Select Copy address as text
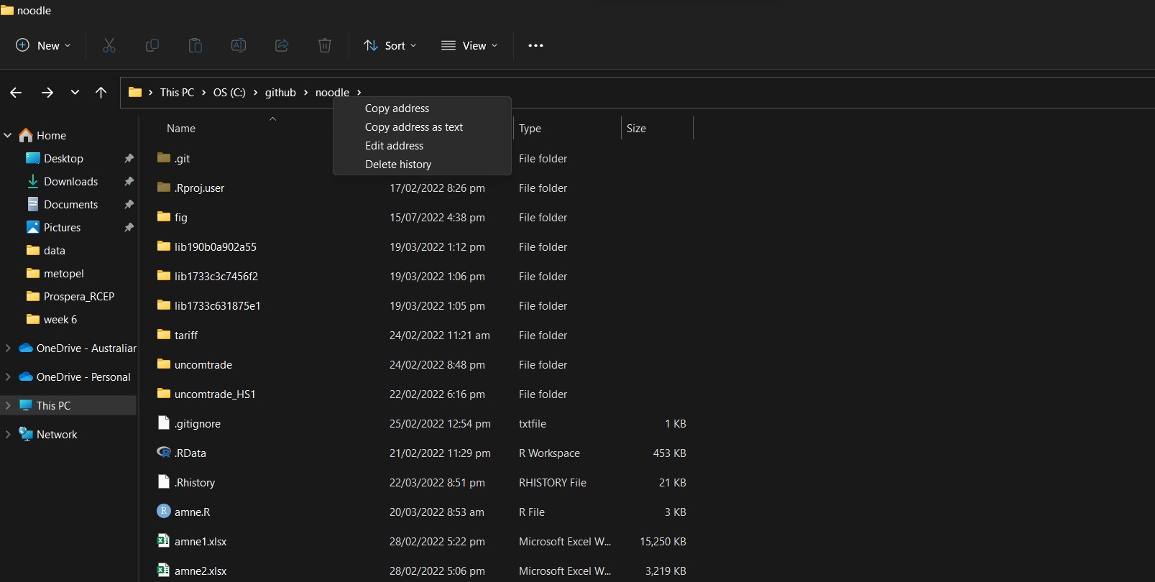Viewport: 1155px width, 582px height. [414, 127]
